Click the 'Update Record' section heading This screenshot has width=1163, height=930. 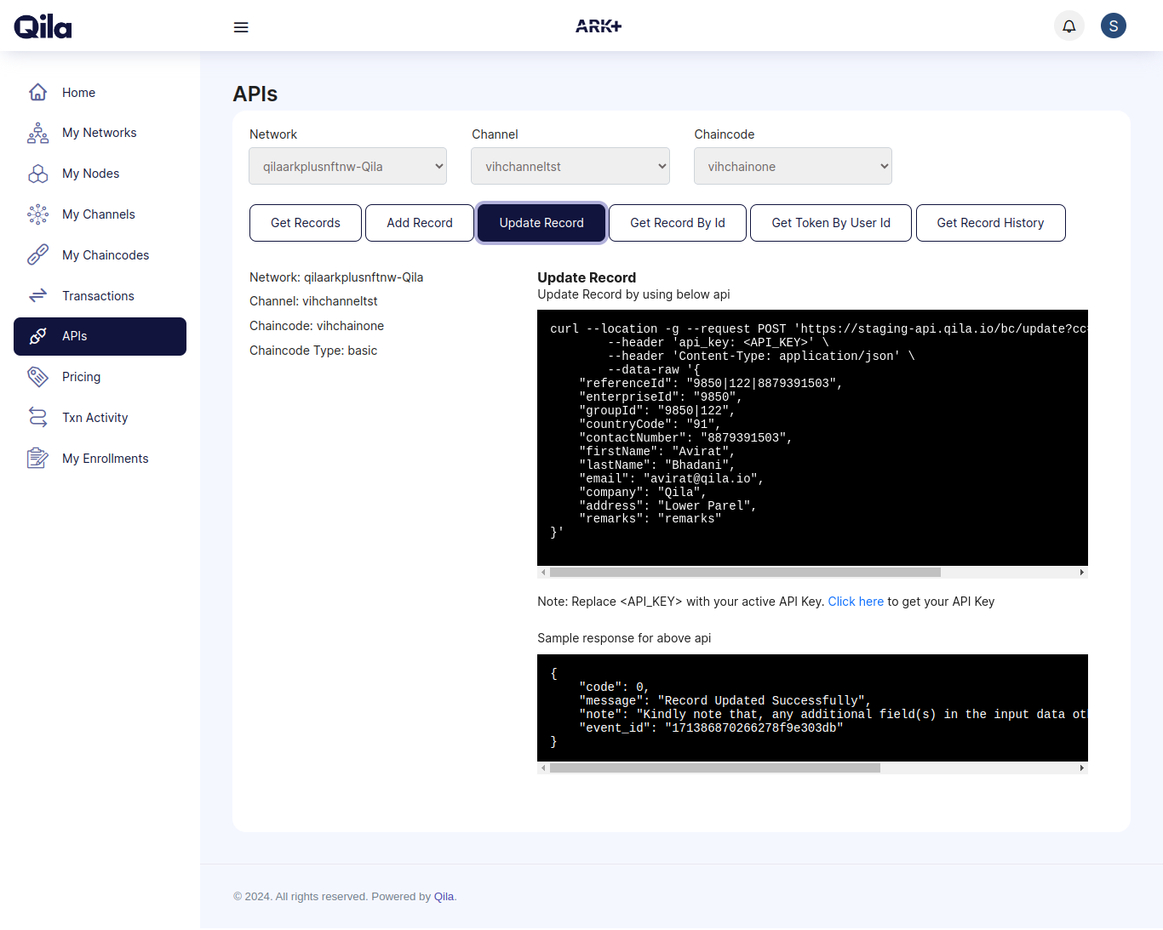coord(587,277)
